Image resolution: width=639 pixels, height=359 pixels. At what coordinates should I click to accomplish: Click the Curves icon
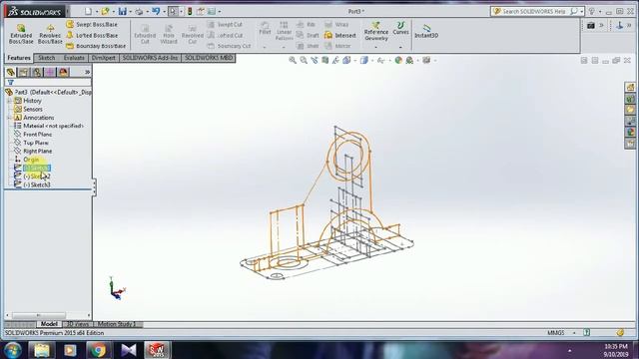point(400,28)
